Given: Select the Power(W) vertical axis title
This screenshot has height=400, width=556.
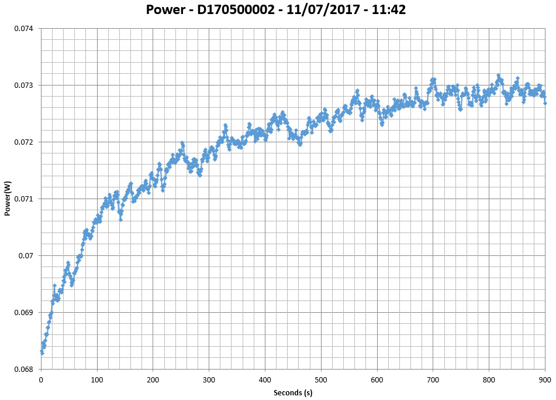Looking at the screenshot, I should coord(8,199).
